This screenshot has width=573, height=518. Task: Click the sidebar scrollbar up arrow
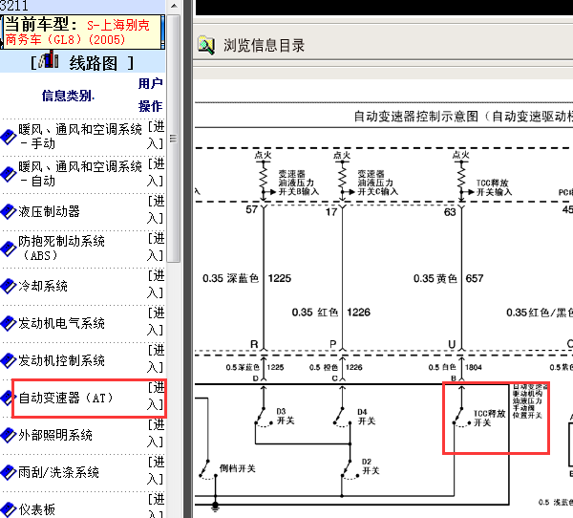(174, 6)
